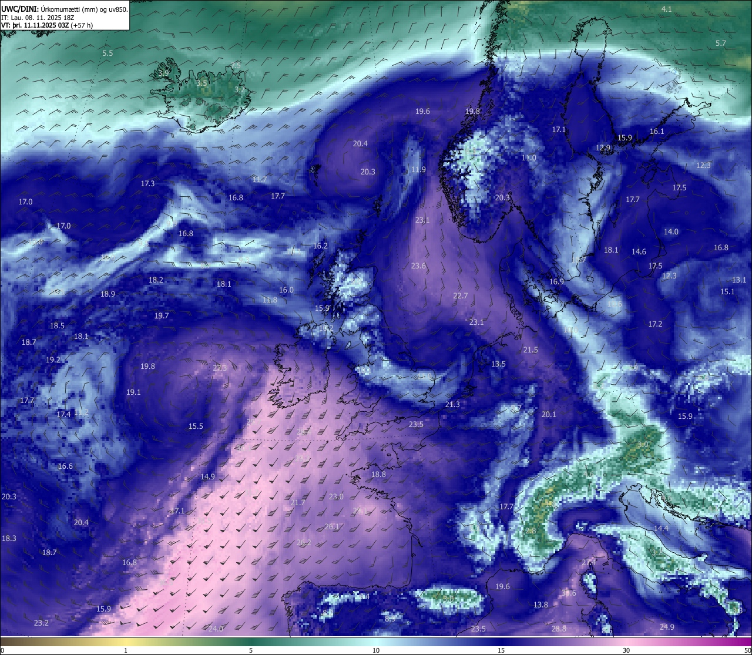Image resolution: width=752 pixels, height=655 pixels.
Task: Select the 4.1 value label
Action: (x=666, y=9)
